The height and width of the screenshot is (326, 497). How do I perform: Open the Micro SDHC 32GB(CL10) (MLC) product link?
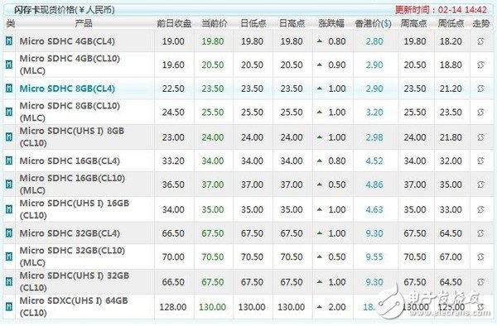[x=72, y=256]
